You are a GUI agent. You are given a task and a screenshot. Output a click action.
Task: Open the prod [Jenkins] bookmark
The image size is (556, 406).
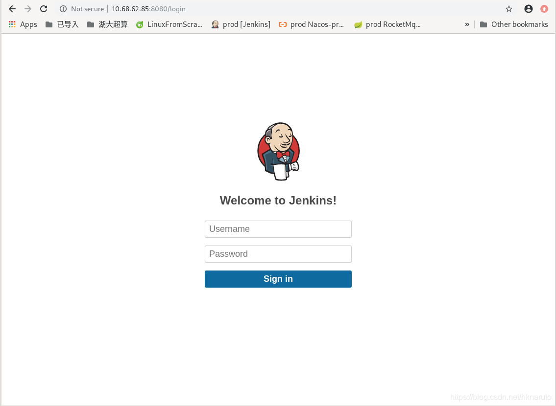241,24
